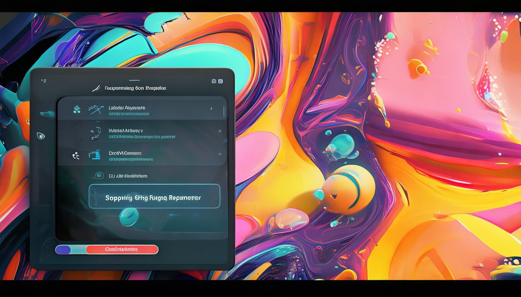Click the red pill-shaped button at the panel bottom

pyautogui.click(x=122, y=249)
